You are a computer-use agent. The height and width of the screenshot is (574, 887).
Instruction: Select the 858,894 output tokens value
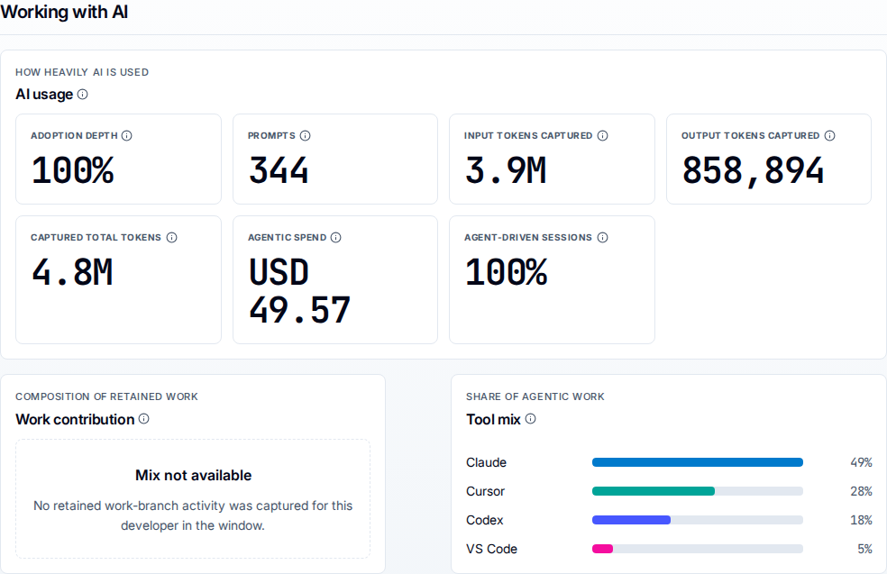pyautogui.click(x=753, y=171)
